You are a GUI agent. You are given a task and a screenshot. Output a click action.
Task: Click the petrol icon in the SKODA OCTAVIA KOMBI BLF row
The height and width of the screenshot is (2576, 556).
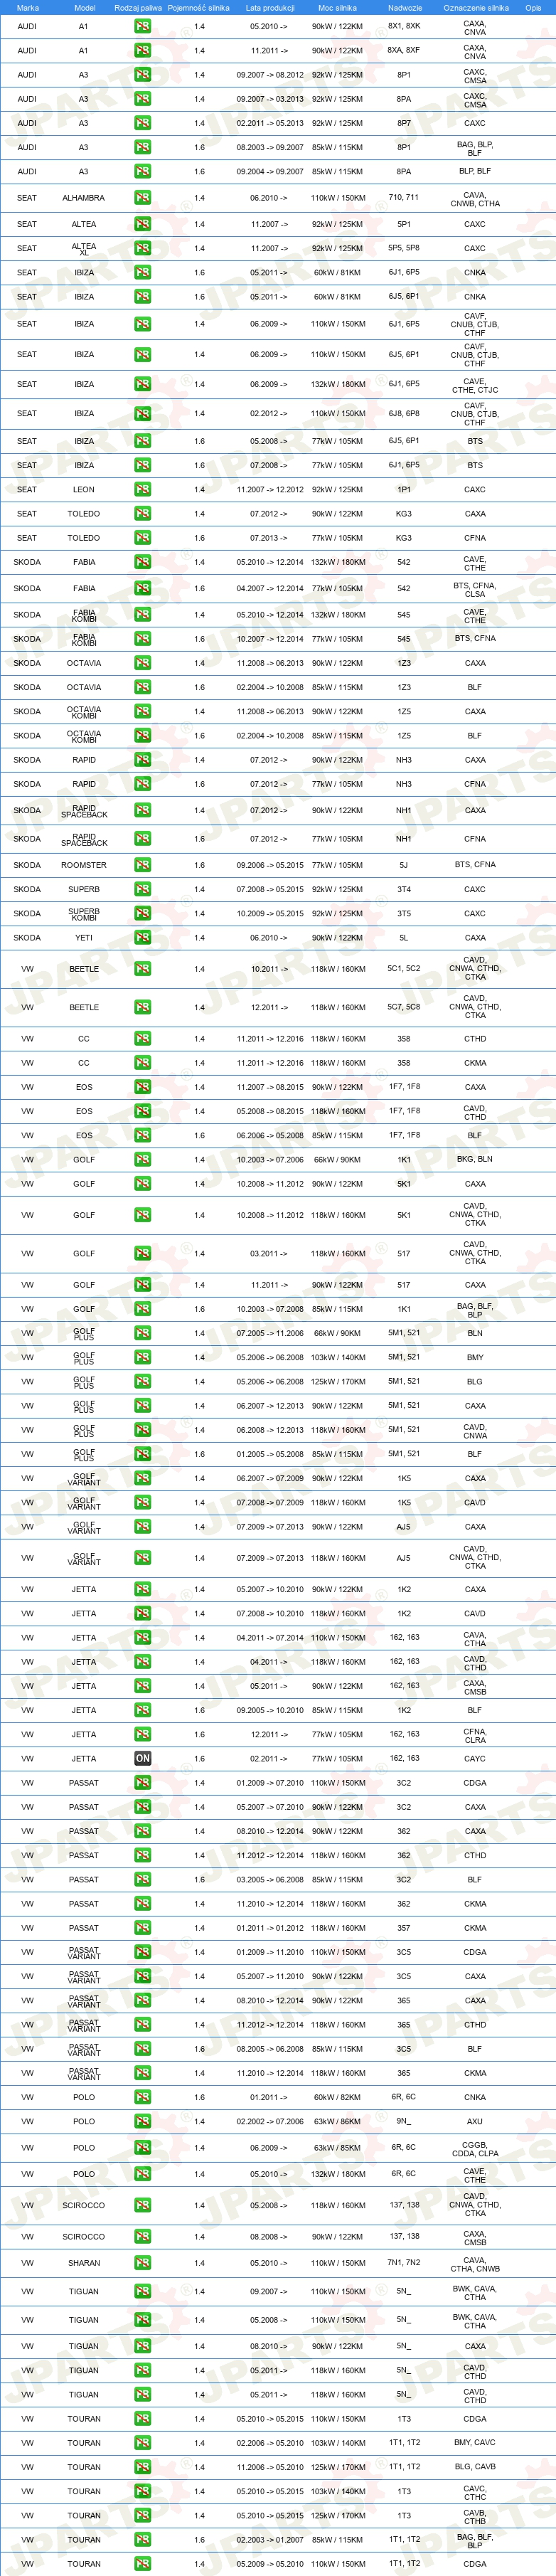(x=143, y=736)
